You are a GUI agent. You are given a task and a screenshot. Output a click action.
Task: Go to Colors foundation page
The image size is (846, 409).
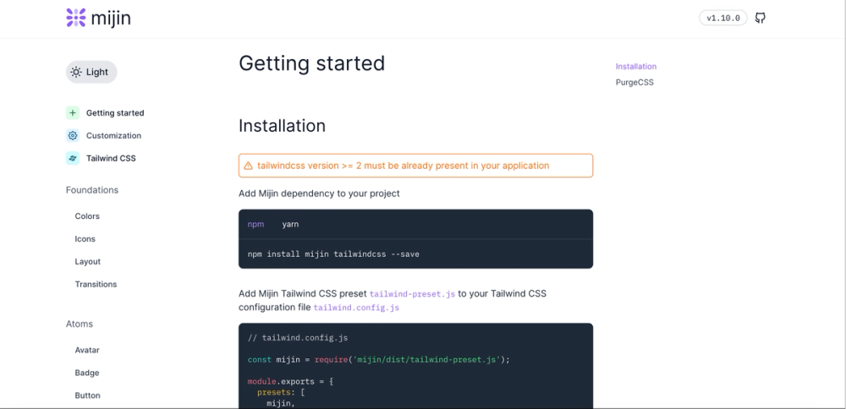[x=87, y=216]
